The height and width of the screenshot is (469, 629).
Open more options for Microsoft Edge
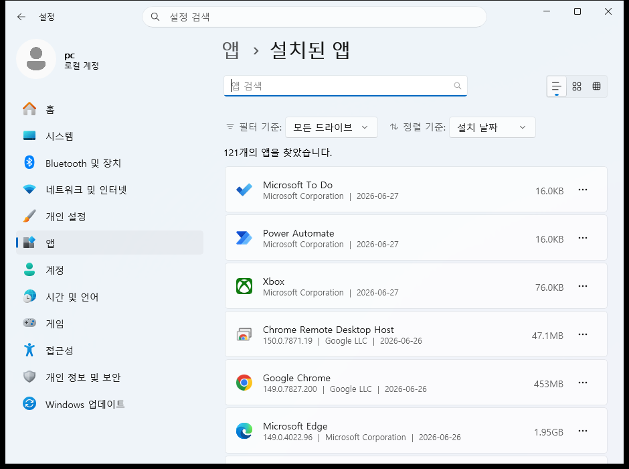pos(582,430)
